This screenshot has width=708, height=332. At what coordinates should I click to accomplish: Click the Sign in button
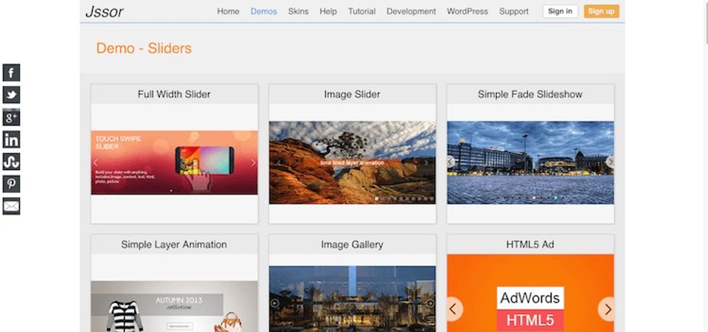click(x=560, y=11)
